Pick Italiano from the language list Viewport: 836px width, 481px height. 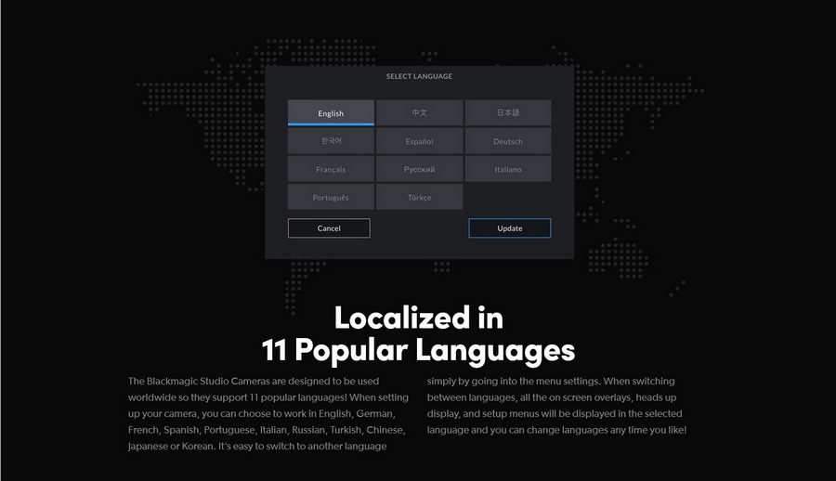click(508, 169)
